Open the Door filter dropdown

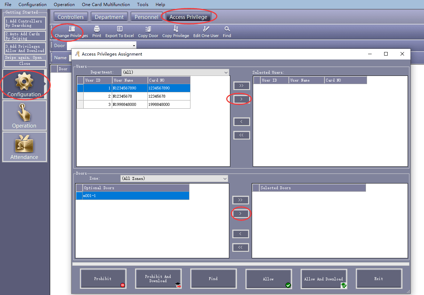click(134, 46)
